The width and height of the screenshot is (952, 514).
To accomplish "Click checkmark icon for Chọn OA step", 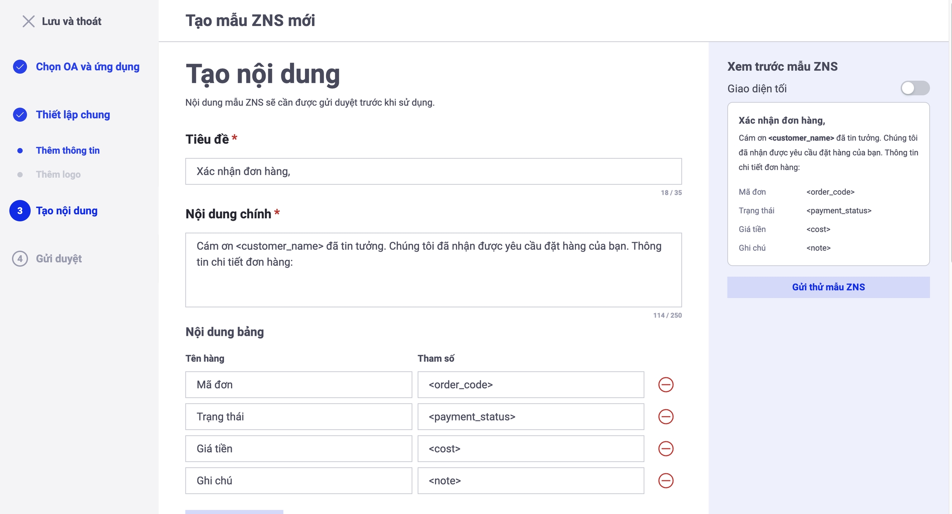I will (20, 67).
